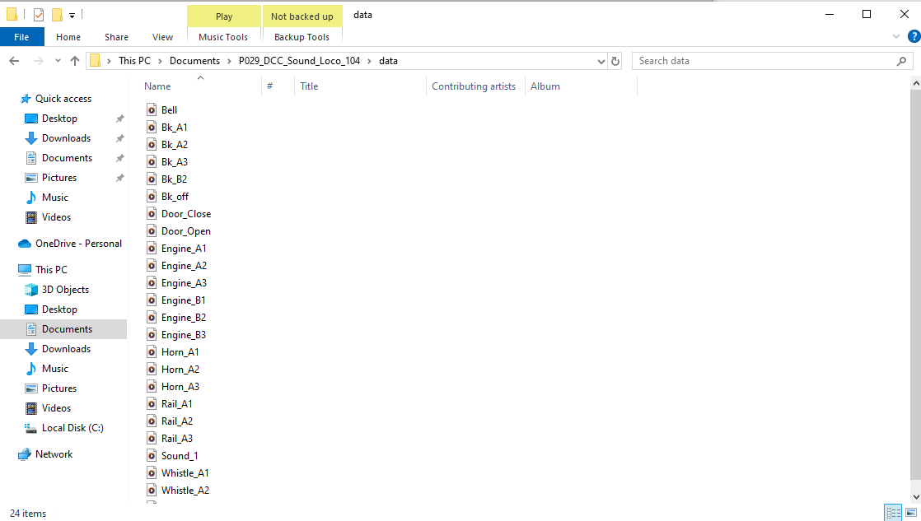Open the Music Tools tab

coord(223,37)
